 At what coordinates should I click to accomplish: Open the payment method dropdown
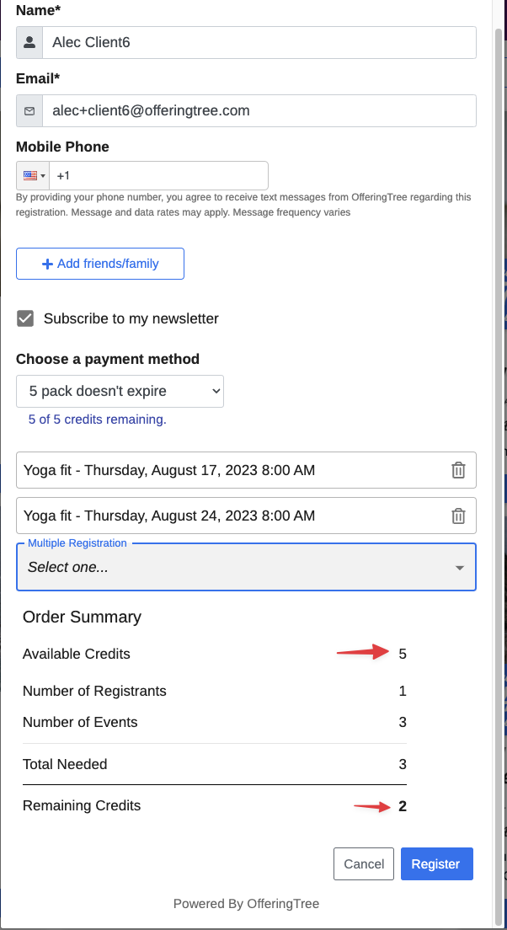[x=120, y=392]
